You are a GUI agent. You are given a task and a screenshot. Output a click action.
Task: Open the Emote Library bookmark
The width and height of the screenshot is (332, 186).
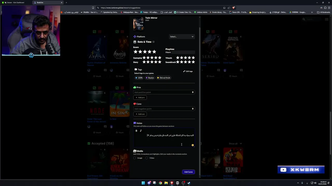[218, 12]
